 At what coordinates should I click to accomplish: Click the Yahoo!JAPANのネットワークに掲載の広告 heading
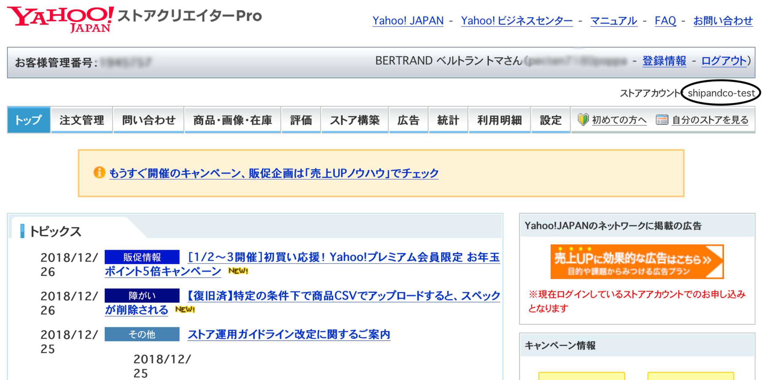coord(613,226)
